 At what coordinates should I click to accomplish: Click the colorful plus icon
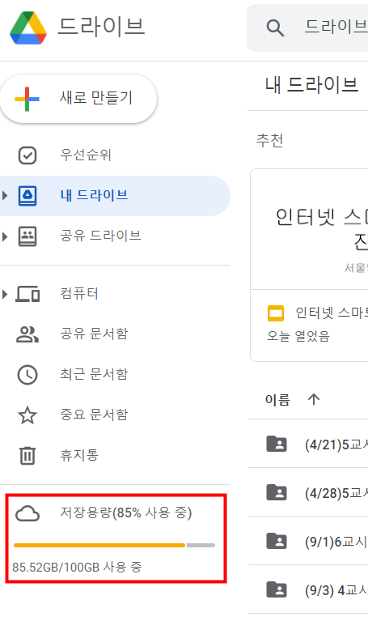point(27,99)
